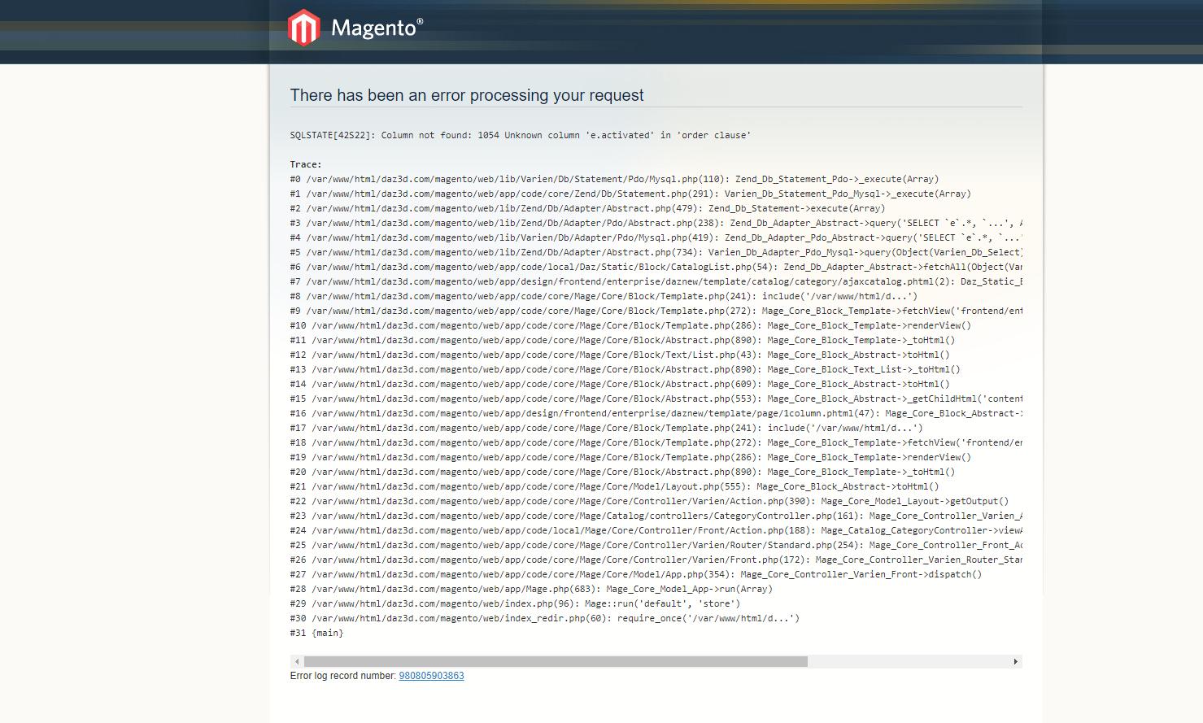The image size is (1203, 723).
Task: Select trace line #19 Template.php(286) renderView
Action: (x=630, y=457)
